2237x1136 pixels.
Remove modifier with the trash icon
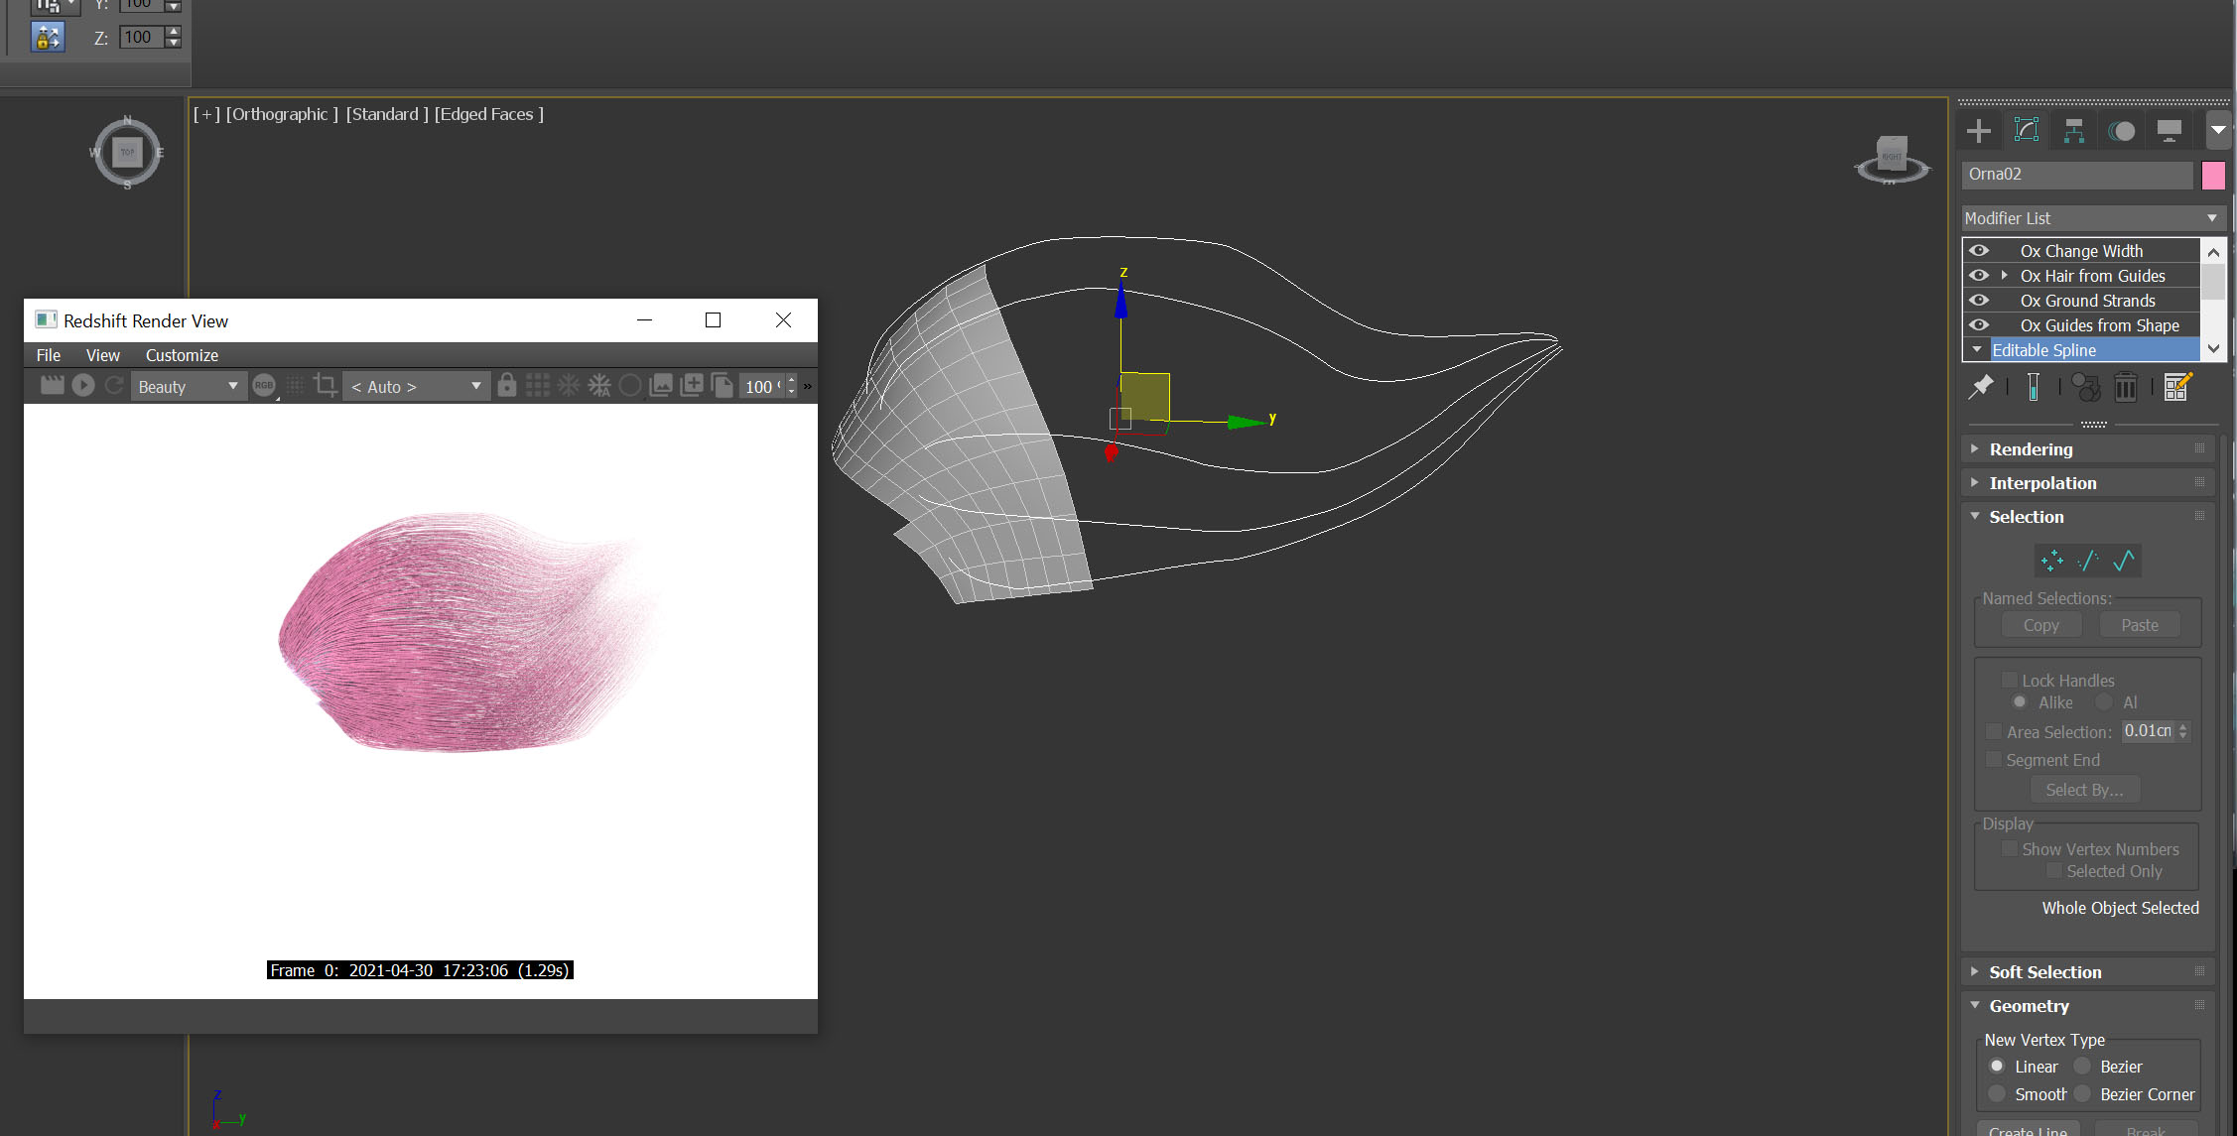[2125, 387]
